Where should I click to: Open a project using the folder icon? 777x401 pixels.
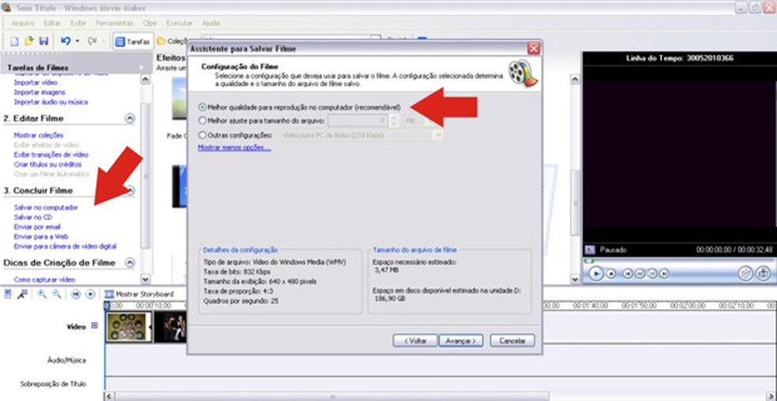pos(29,42)
